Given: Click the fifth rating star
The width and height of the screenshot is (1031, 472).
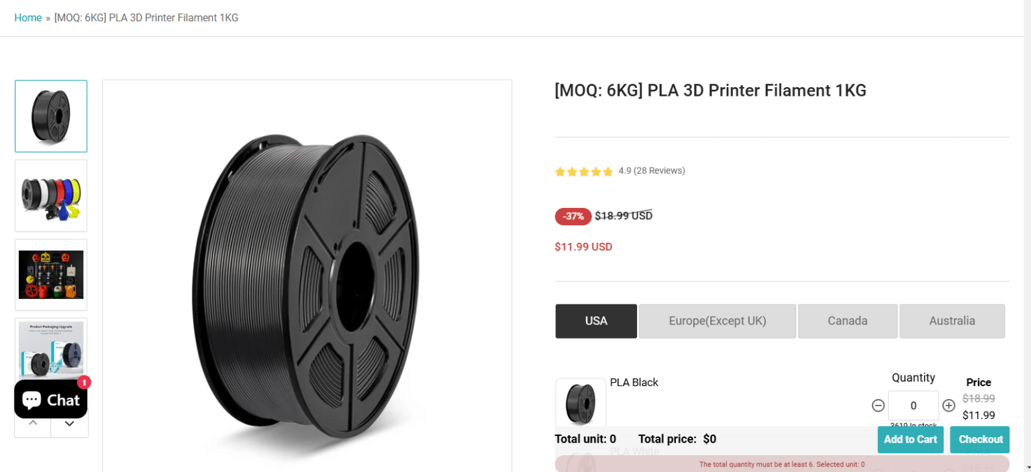Looking at the screenshot, I should click(607, 172).
